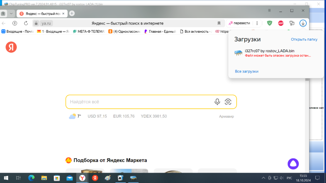The height and width of the screenshot is (183, 326).
Task: Click the red Я Yandex app on taskbar
Action: point(95,178)
